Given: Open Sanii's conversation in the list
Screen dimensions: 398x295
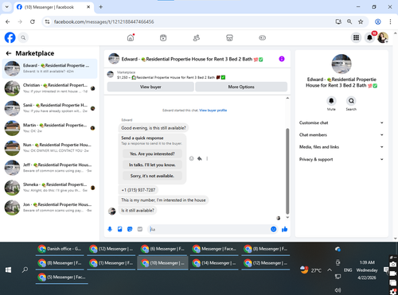Looking at the screenshot, I should pyautogui.click(x=50, y=108).
